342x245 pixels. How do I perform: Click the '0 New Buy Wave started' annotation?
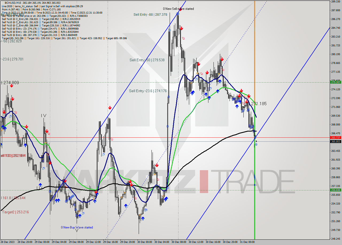tap(77, 227)
